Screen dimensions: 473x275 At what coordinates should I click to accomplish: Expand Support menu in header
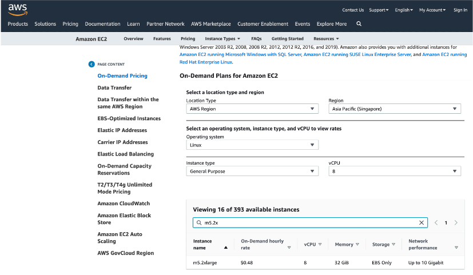click(379, 10)
